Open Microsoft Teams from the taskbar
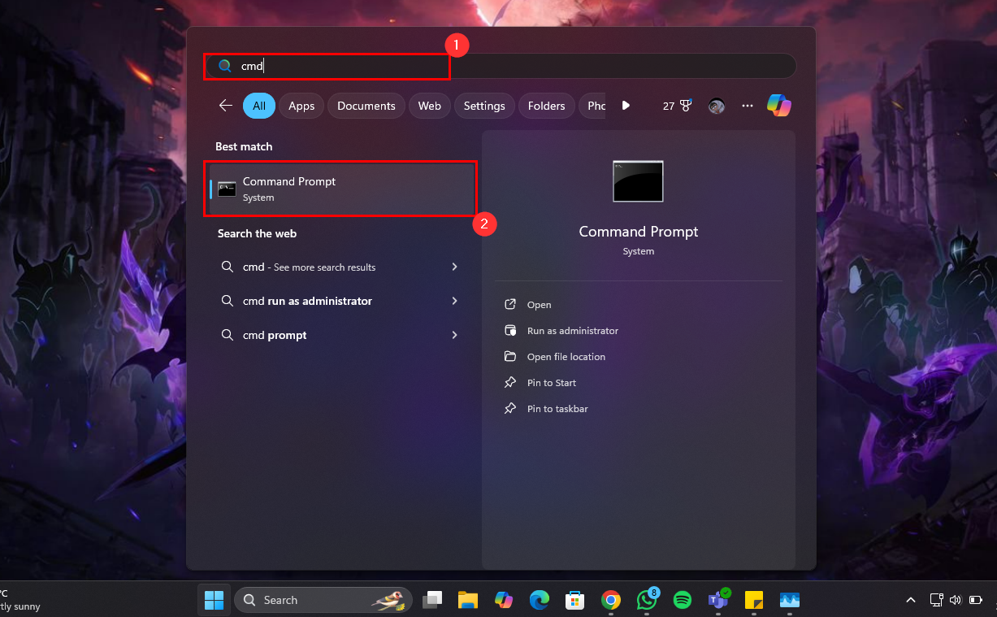 click(718, 600)
